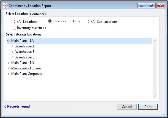Expand the Main Plant - Ontario node

click(x=8, y=68)
